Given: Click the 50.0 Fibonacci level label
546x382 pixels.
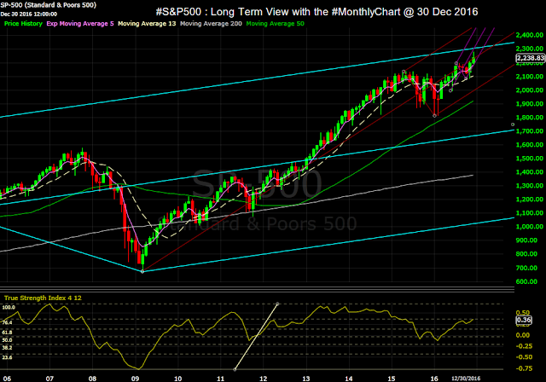Looking at the screenshot, I should [x=7, y=340].
